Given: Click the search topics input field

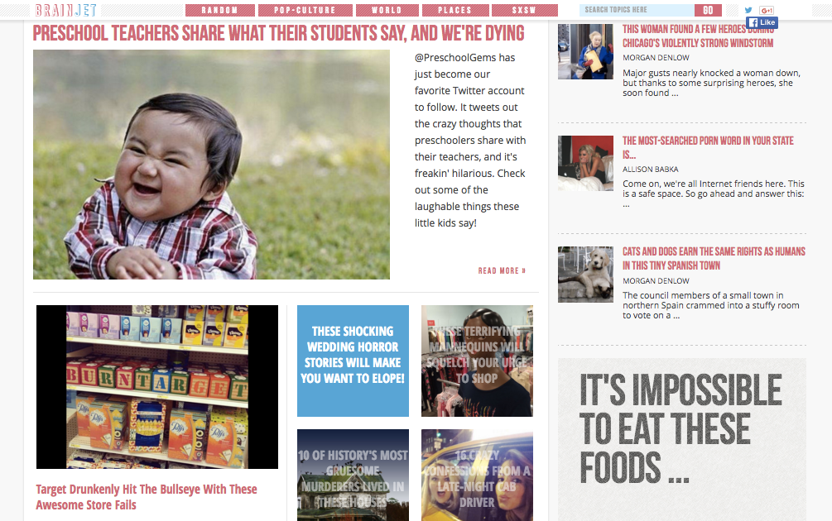Looking at the screenshot, I should pos(637,10).
